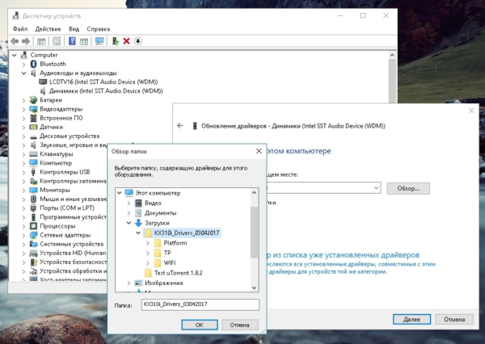Click the blue help question mark toolbar icon
The image size is (485, 344).
pos(72,40)
